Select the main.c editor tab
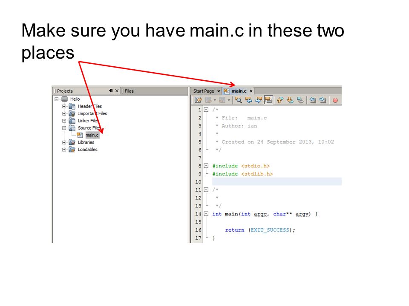 click(x=239, y=91)
